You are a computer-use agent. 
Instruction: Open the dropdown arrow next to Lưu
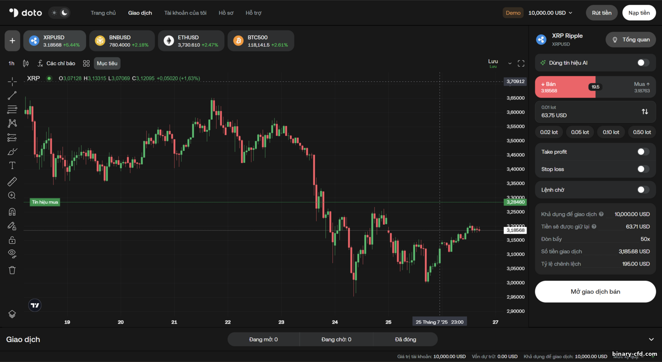coord(510,64)
